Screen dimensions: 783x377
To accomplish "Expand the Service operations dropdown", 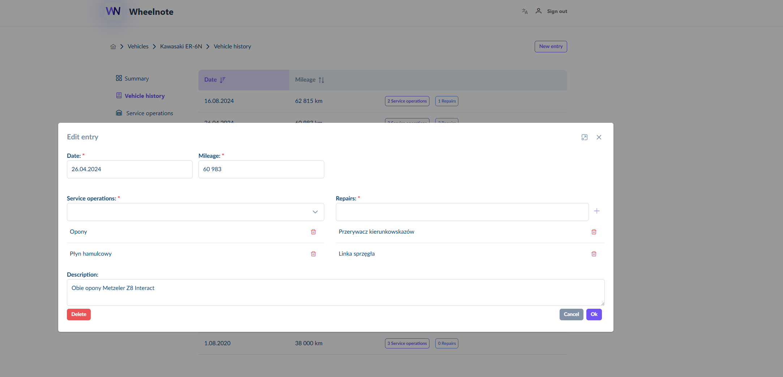I will (315, 212).
